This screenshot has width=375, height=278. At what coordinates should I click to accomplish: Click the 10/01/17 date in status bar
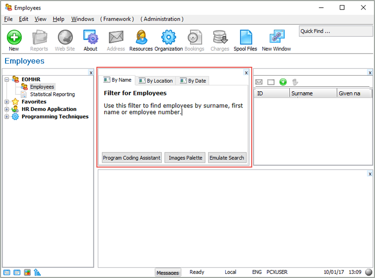tap(334, 272)
